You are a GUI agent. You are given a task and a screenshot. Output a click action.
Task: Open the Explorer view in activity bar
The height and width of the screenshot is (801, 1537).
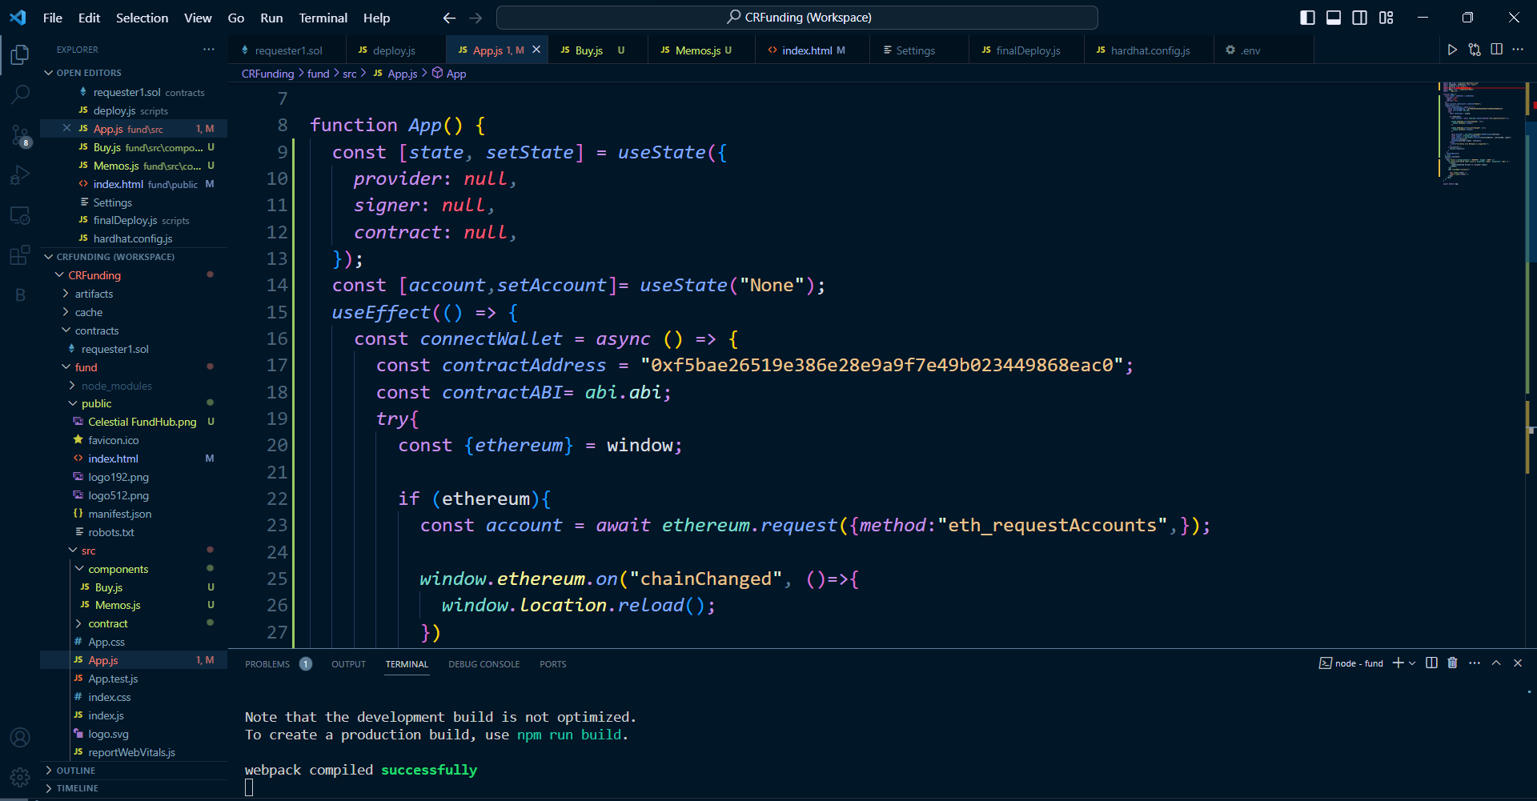pos(20,54)
